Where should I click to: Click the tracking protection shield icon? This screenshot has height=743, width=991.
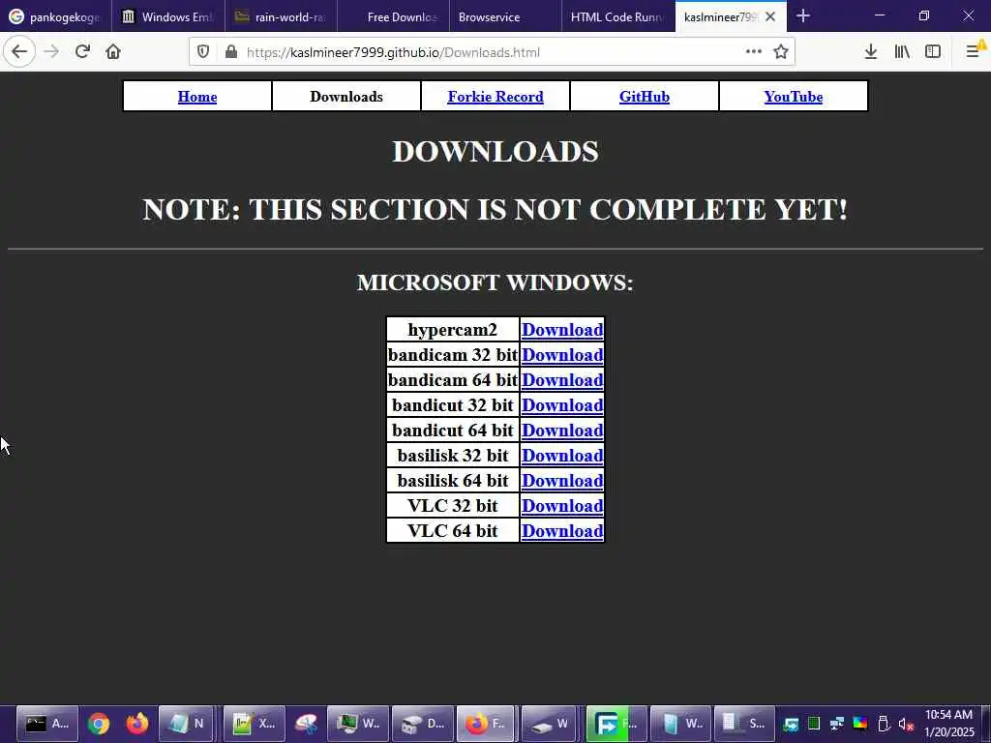point(203,52)
